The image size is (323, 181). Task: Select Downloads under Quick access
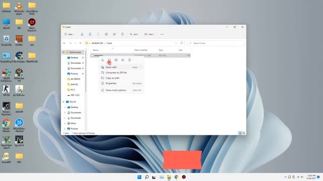pyautogui.click(x=75, y=63)
